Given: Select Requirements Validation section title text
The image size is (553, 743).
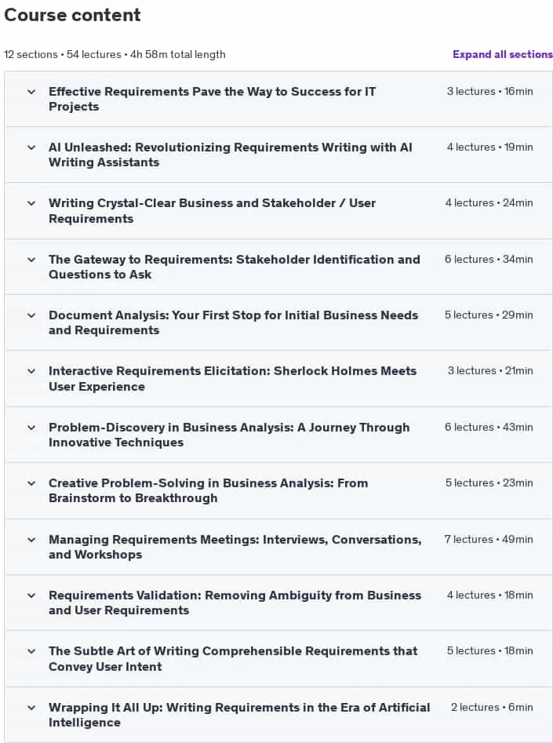Looking at the screenshot, I should [235, 603].
